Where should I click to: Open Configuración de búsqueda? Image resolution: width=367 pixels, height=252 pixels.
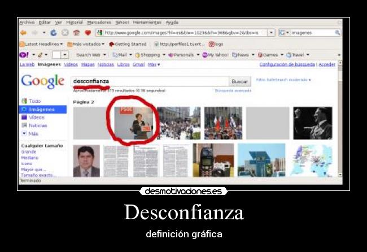tap(287, 64)
